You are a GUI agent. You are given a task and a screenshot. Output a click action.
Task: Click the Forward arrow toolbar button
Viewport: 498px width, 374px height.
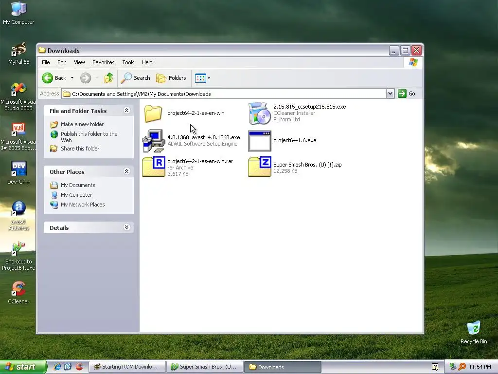click(86, 78)
